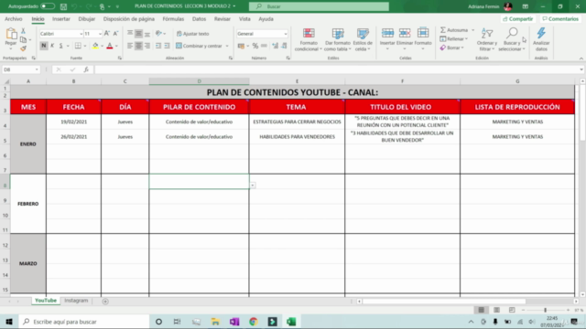Click the cell name box D8
This screenshot has height=329, width=586.
click(x=20, y=69)
